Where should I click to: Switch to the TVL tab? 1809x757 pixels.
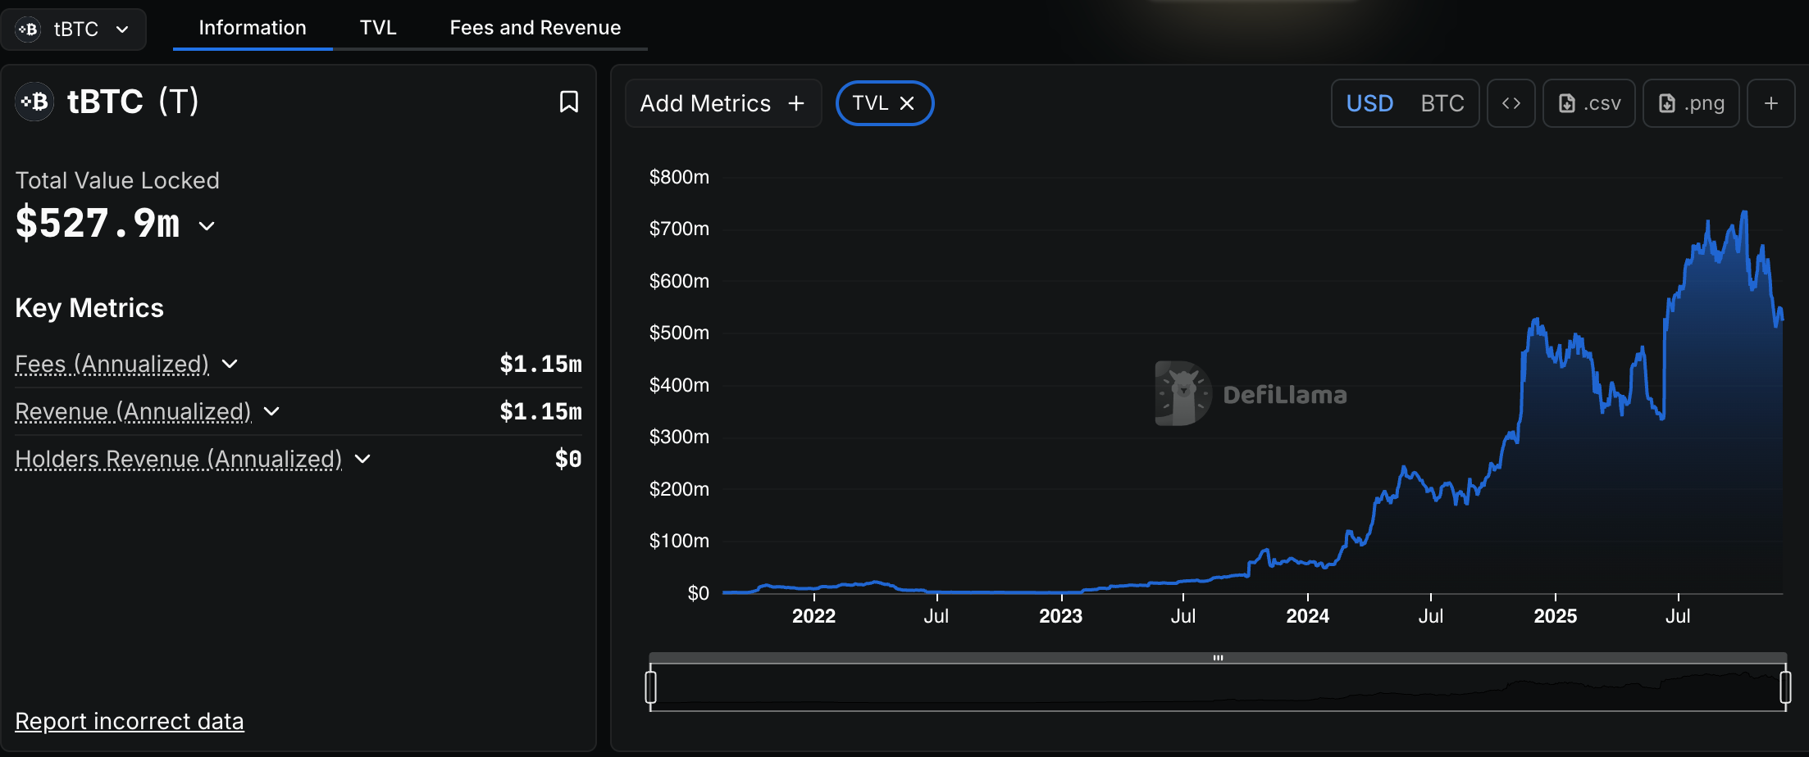(x=377, y=28)
